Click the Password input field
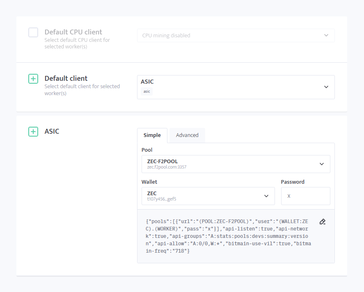364x292 pixels. pyautogui.click(x=305, y=196)
